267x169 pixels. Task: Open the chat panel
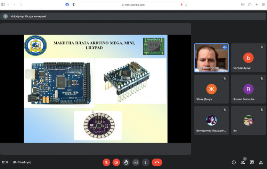pos(252,162)
